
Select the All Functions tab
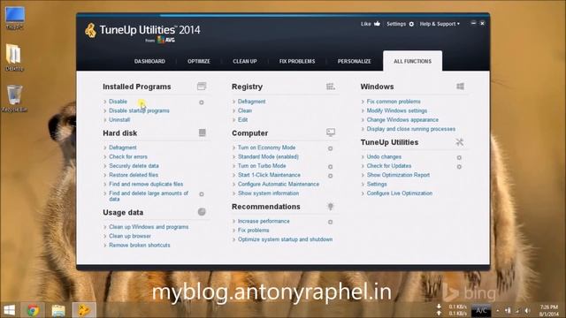412,61
